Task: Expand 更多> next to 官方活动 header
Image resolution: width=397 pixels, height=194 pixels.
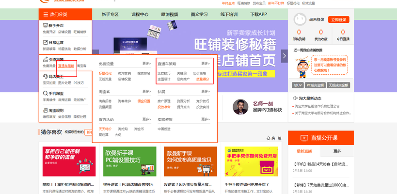Action: 146,119
